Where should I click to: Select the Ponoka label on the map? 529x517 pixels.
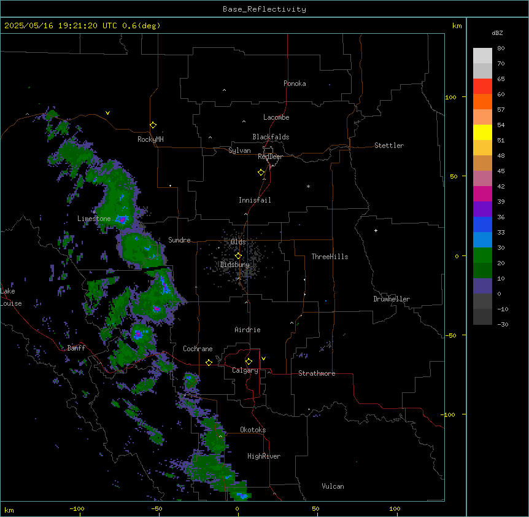click(x=295, y=84)
